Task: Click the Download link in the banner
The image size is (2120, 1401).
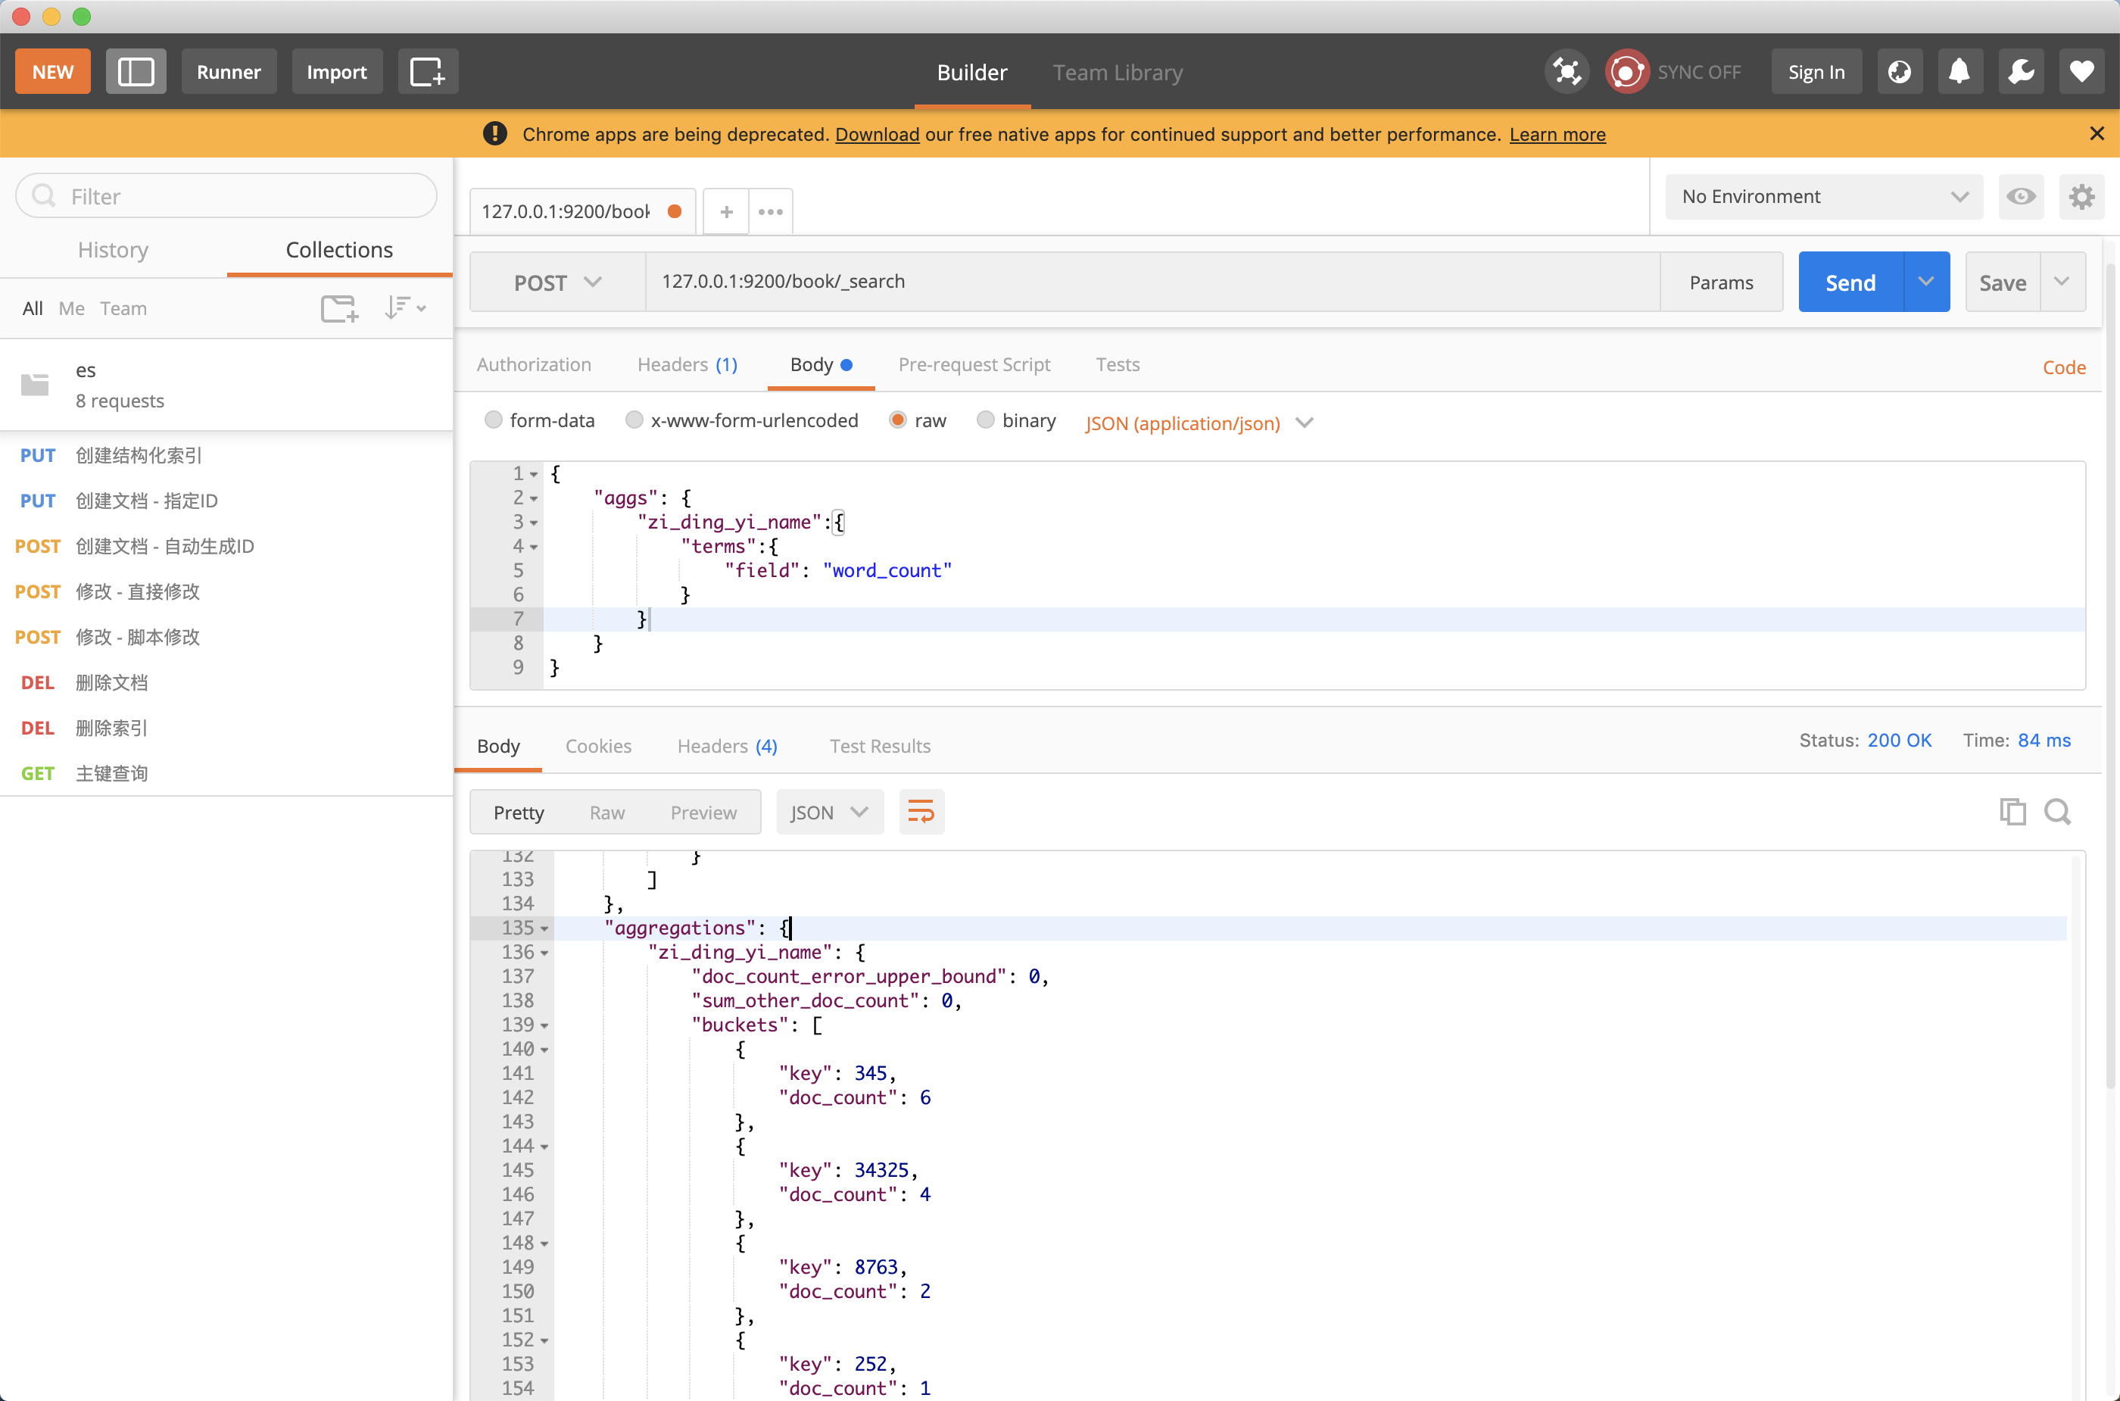Action: tap(877, 134)
